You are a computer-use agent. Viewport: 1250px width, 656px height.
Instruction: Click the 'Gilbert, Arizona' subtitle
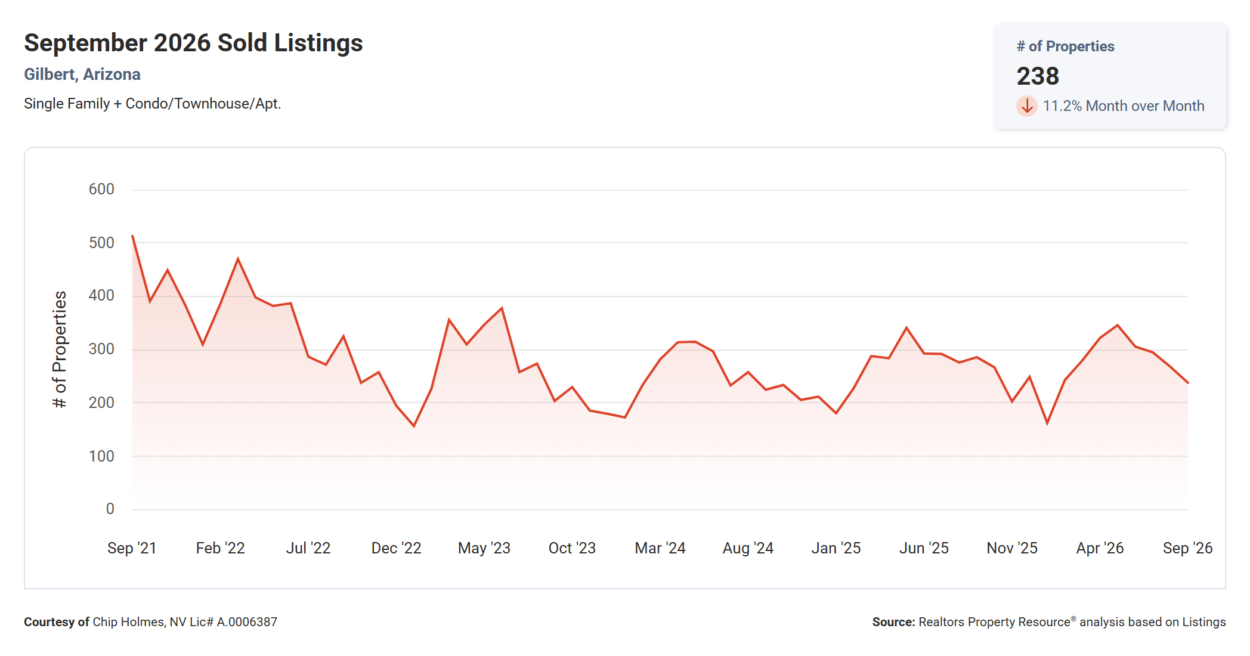(82, 74)
